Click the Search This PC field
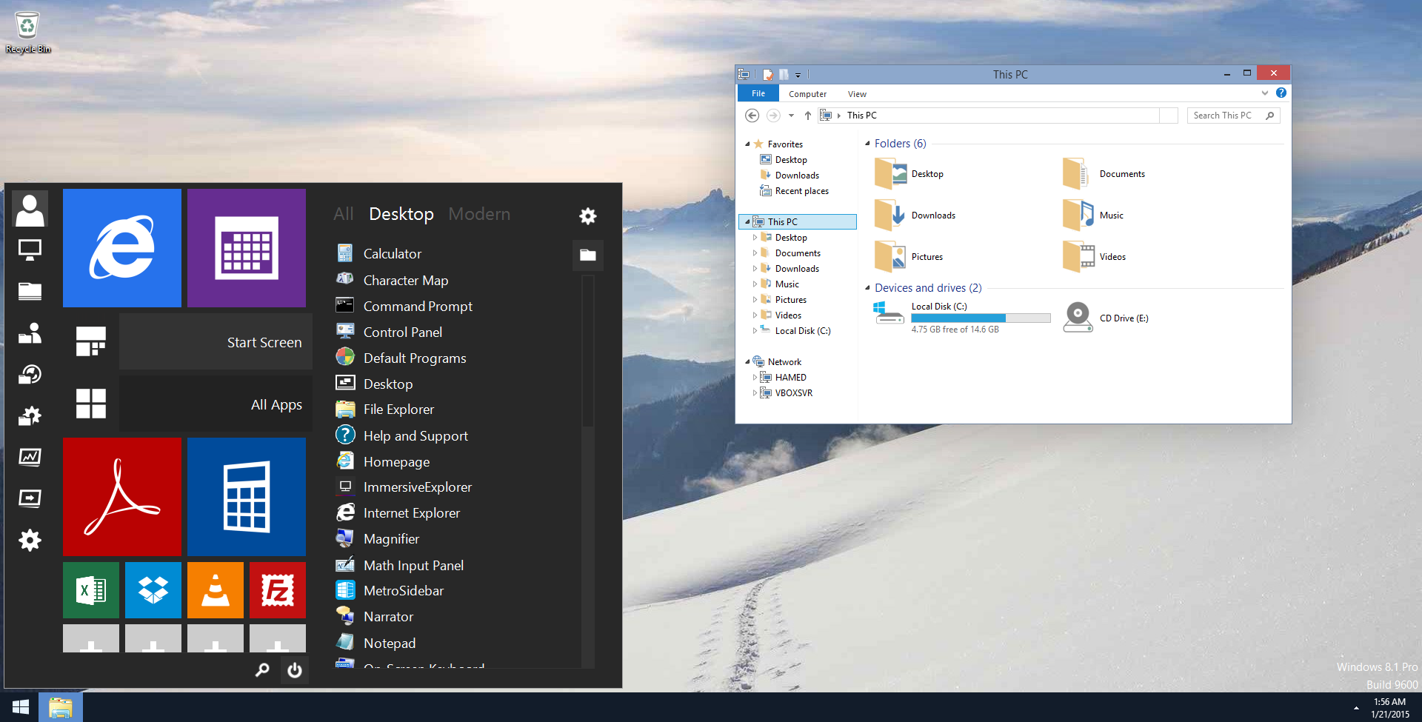Viewport: 1422px width, 722px height. 1226,116
